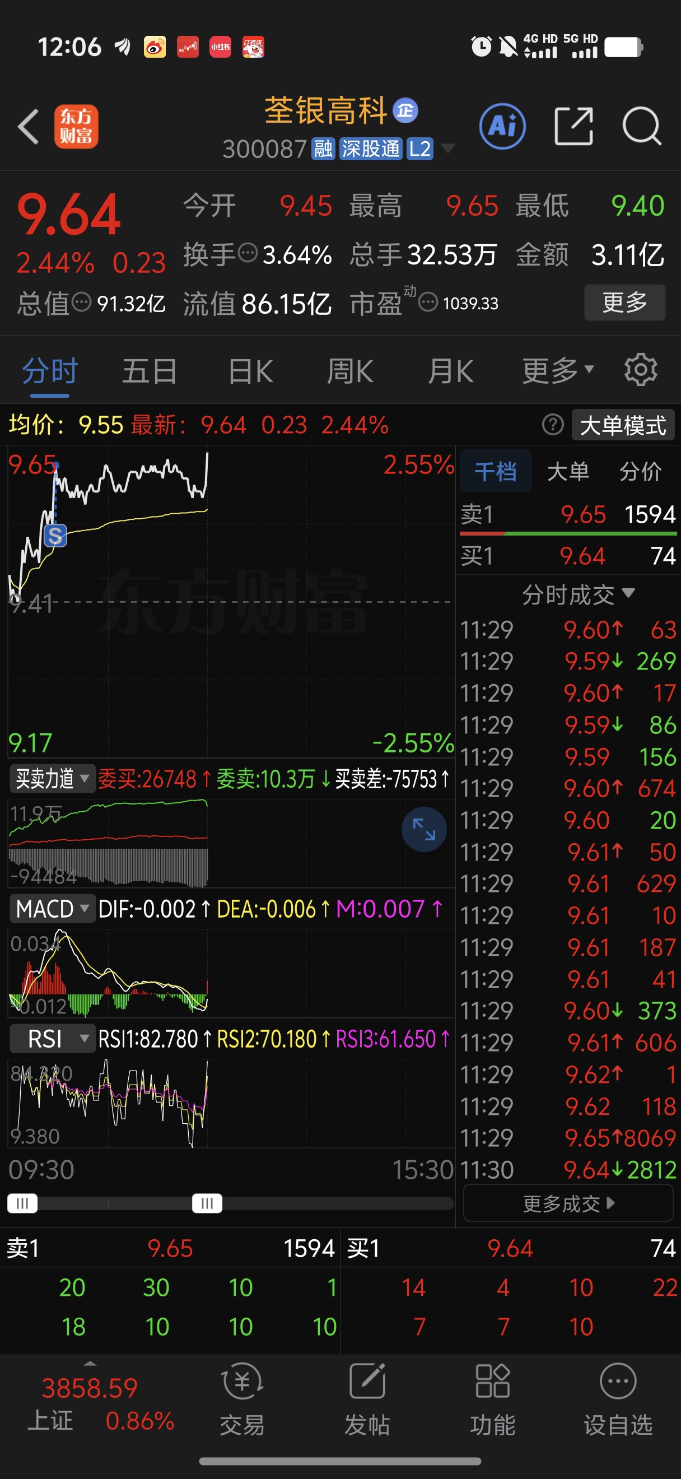This screenshot has height=1479, width=681.
Task: Open MACD indicator dropdown
Action: click(x=52, y=909)
